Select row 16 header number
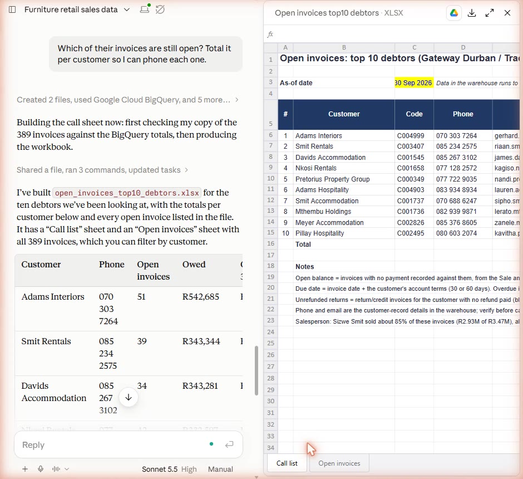The height and width of the screenshot is (479, 523). (271, 243)
